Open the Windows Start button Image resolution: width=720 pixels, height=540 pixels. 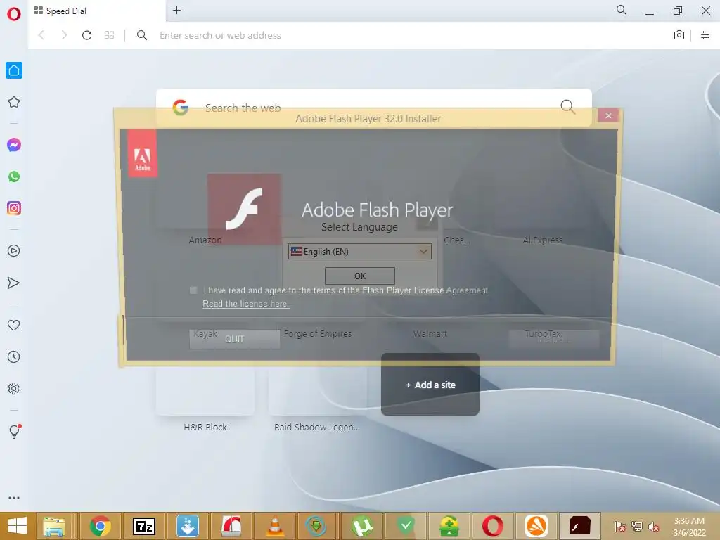point(18,526)
